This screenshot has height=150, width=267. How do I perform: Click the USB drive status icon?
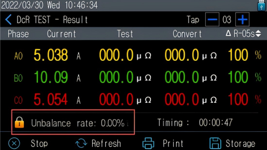(x=261, y=5)
